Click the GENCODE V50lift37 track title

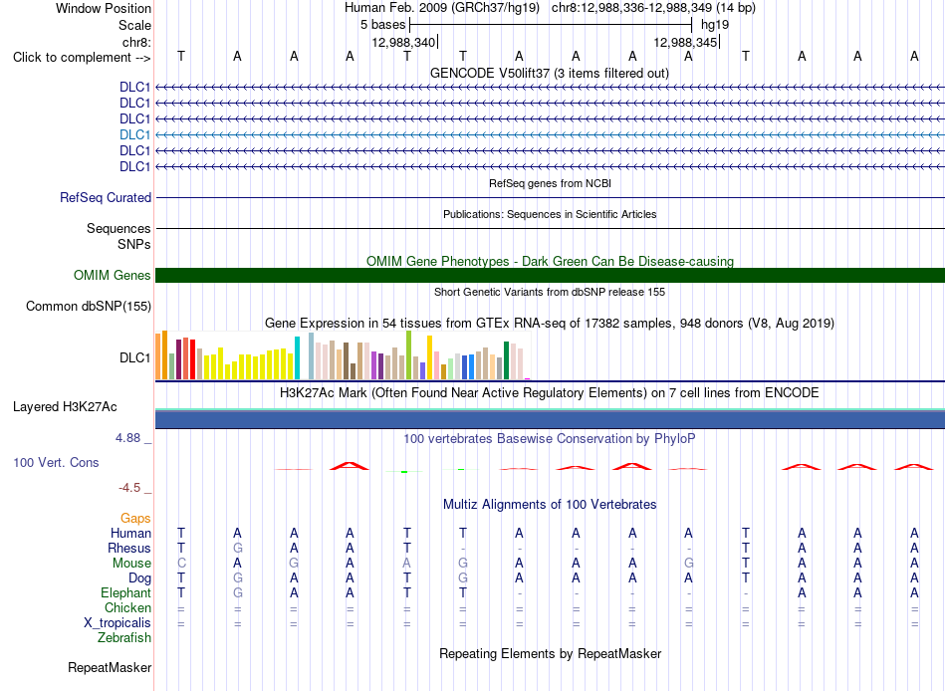[x=550, y=73]
